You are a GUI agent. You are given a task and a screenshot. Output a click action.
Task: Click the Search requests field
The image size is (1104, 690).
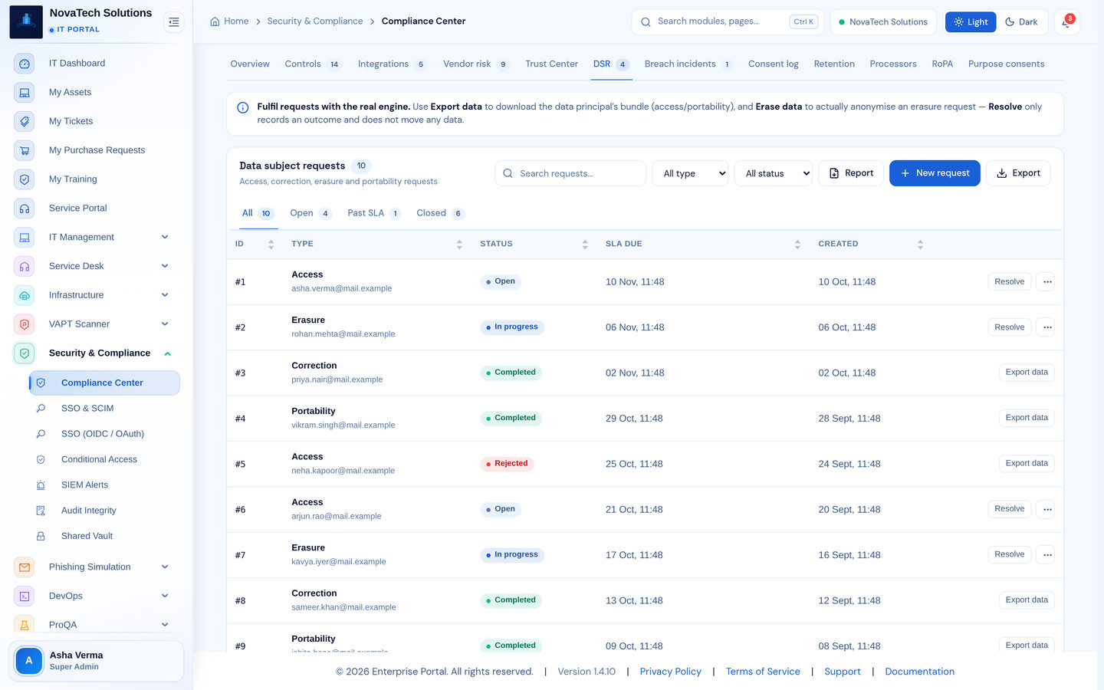(570, 173)
